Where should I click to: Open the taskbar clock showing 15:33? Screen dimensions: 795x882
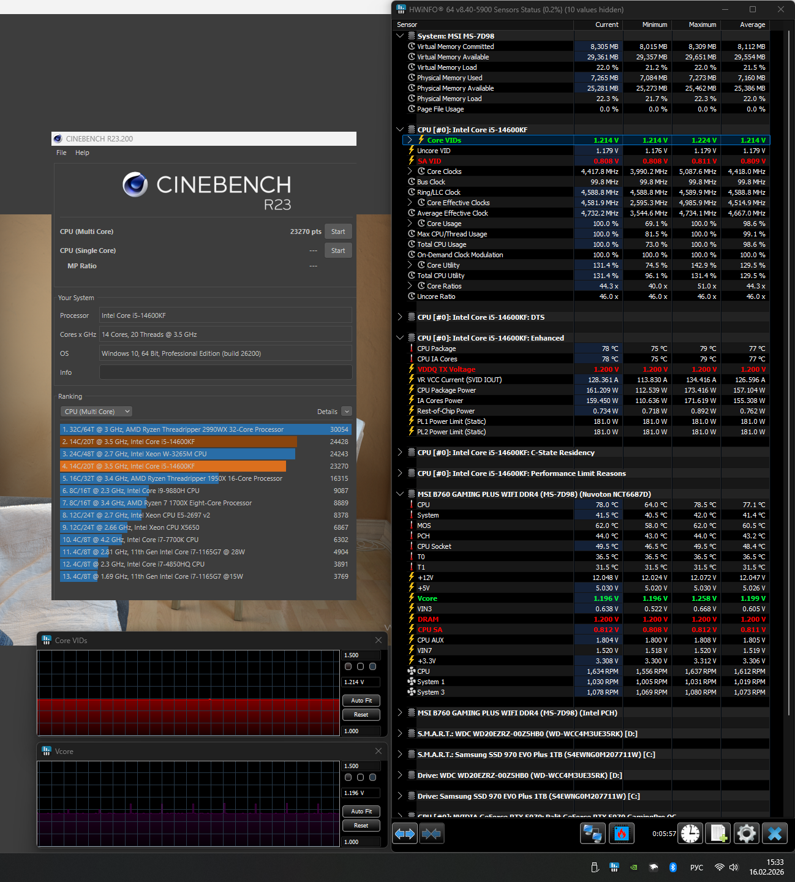(x=767, y=867)
